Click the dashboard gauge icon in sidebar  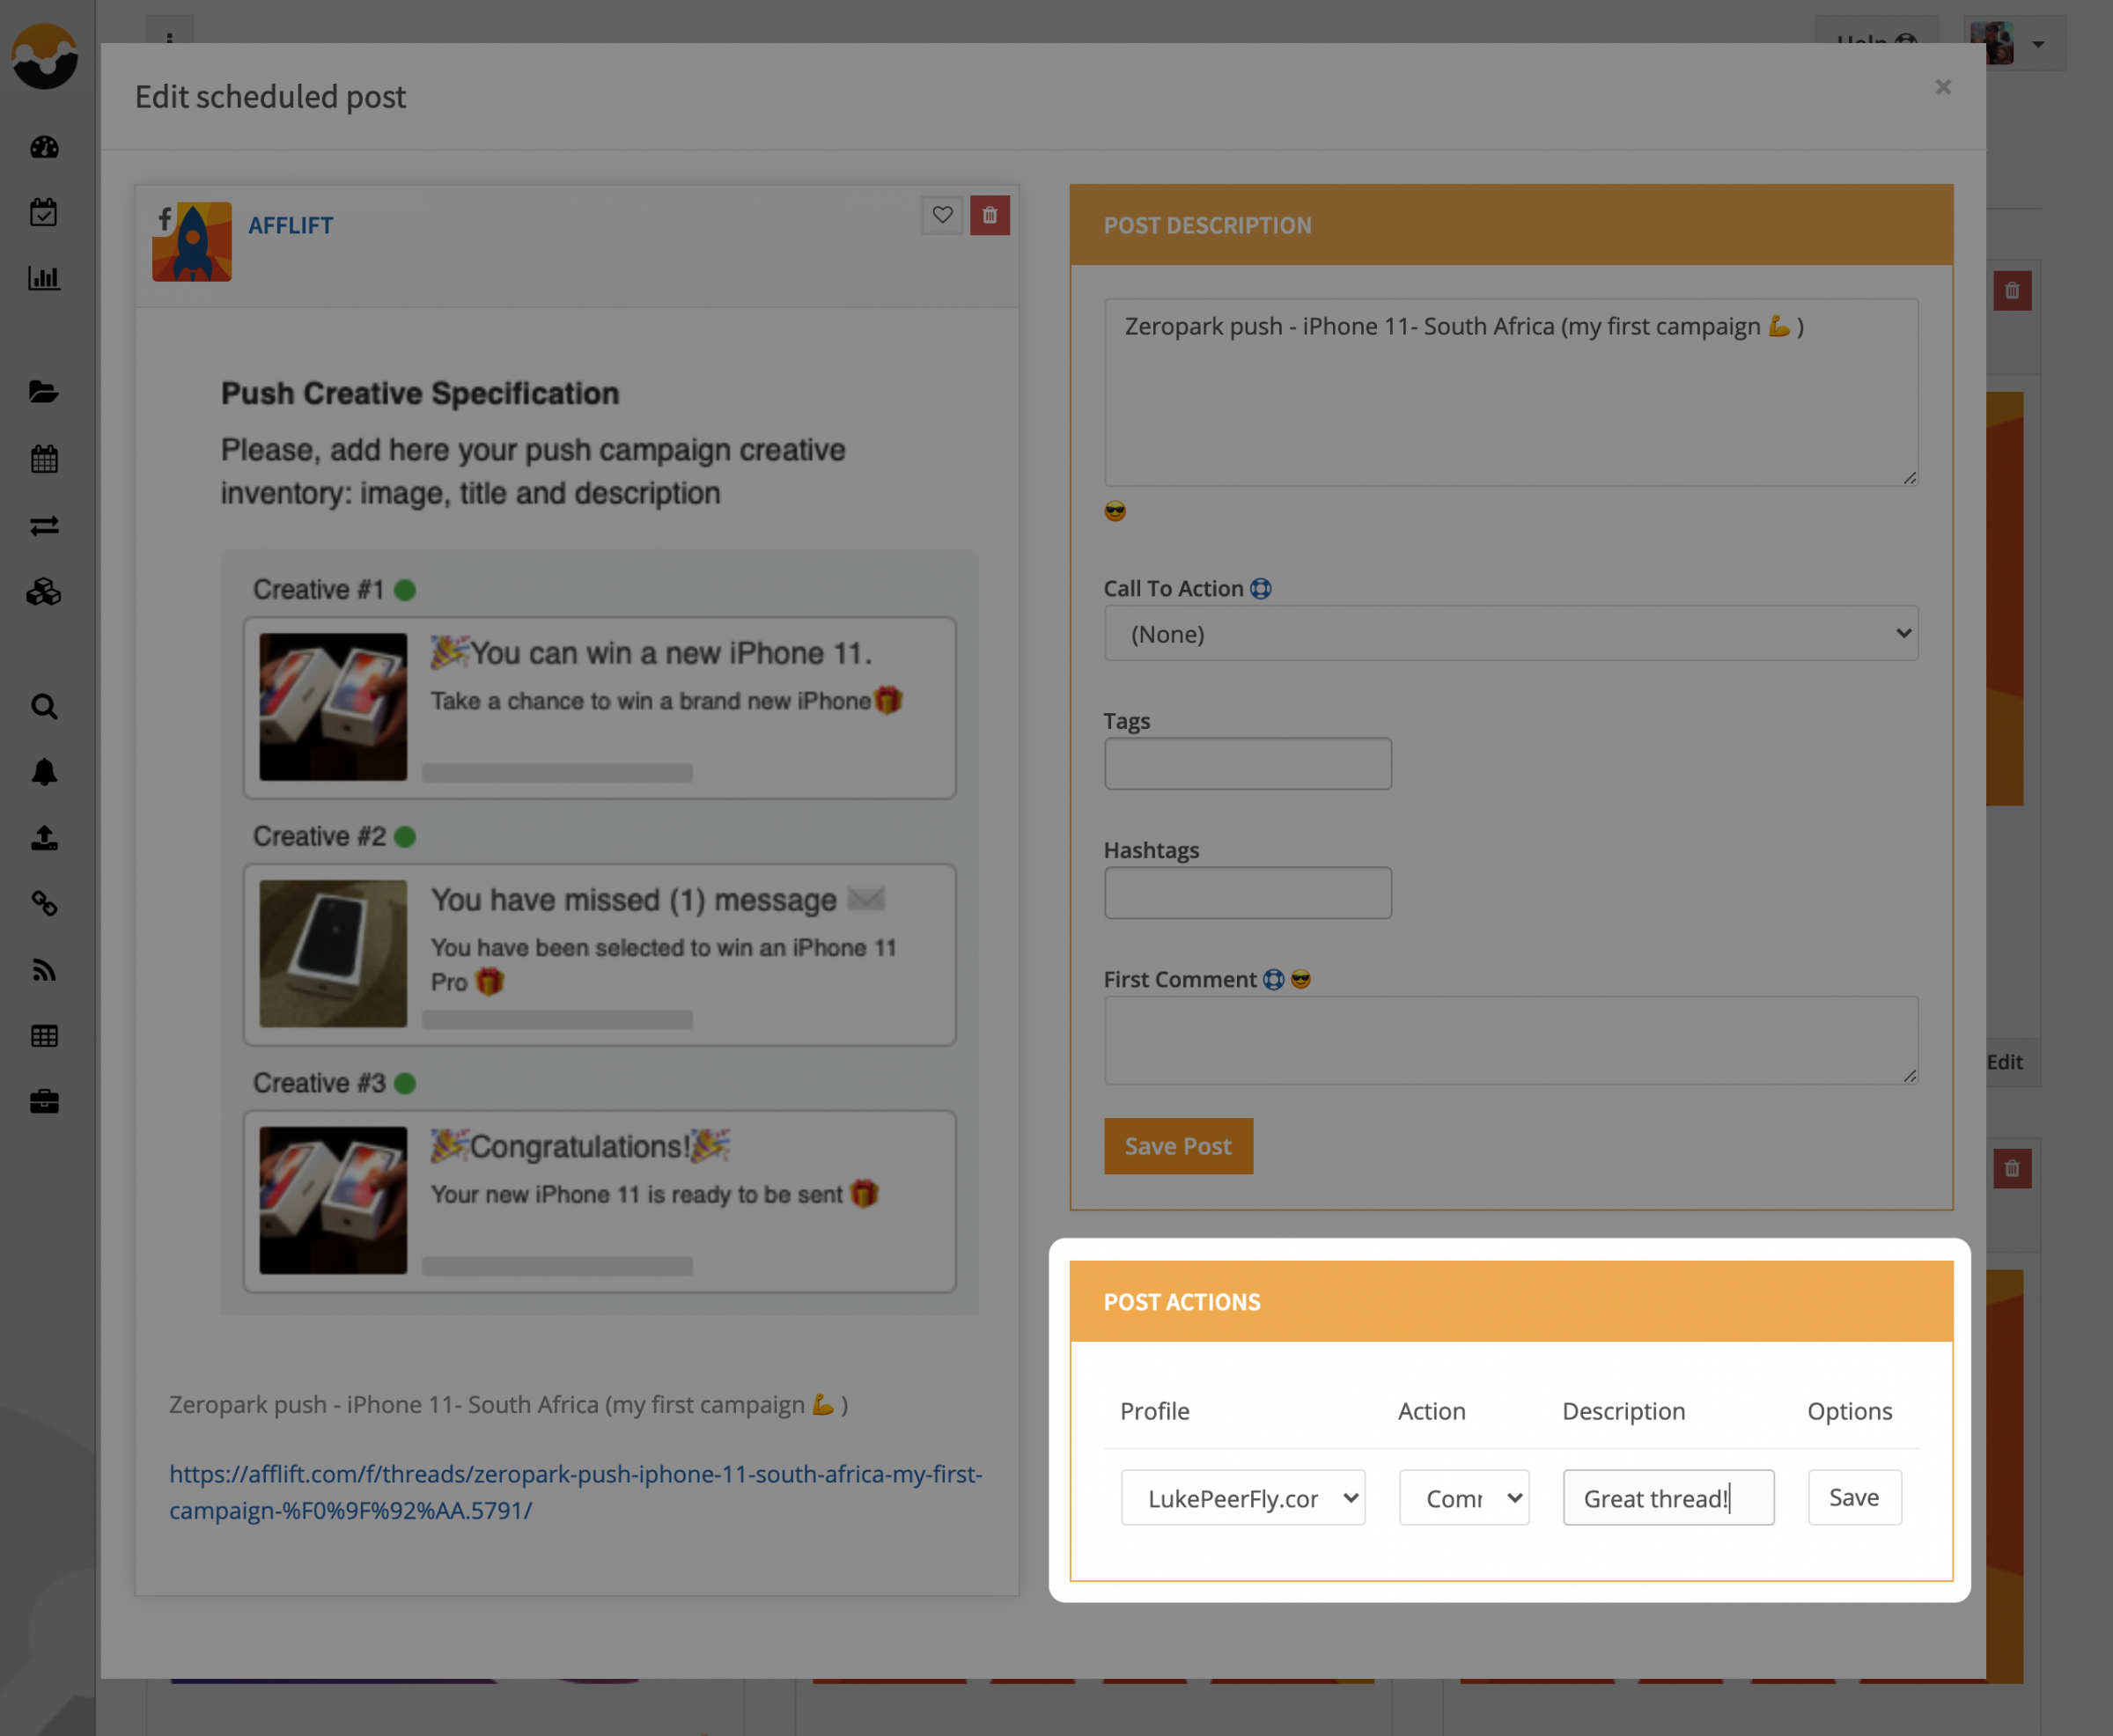44,147
